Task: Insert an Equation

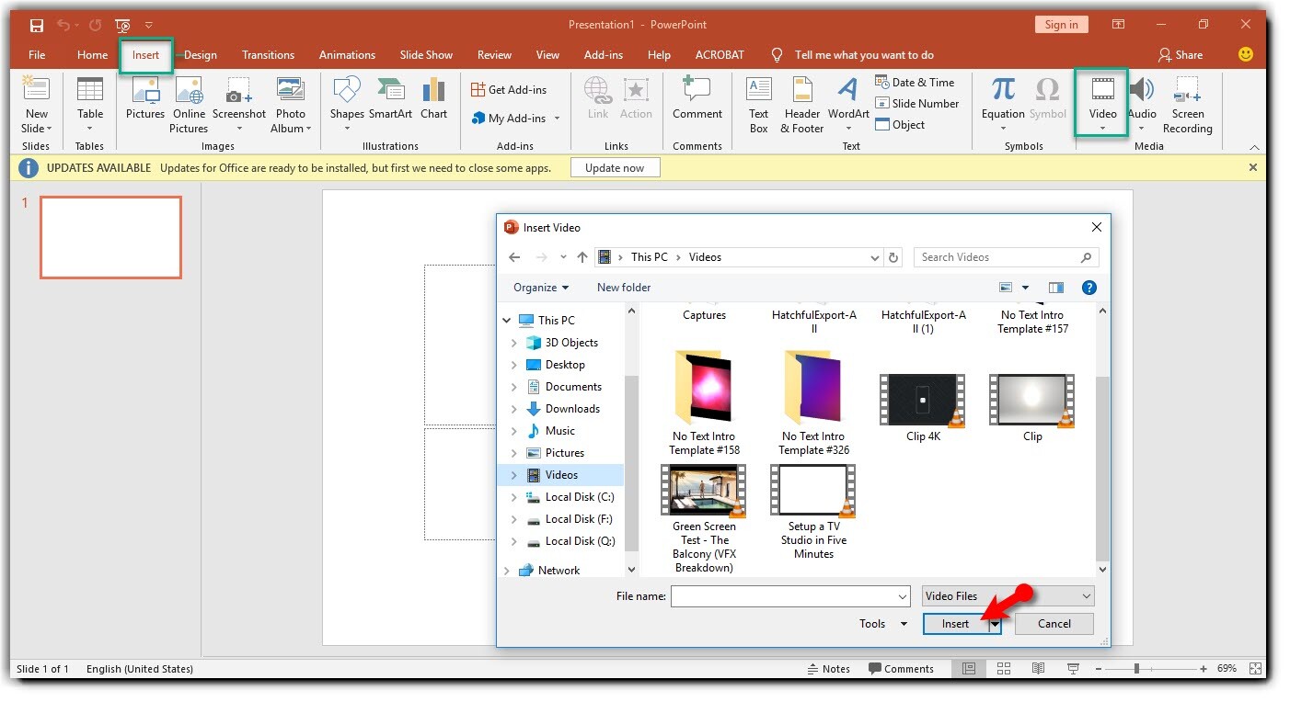Action: [x=1003, y=106]
